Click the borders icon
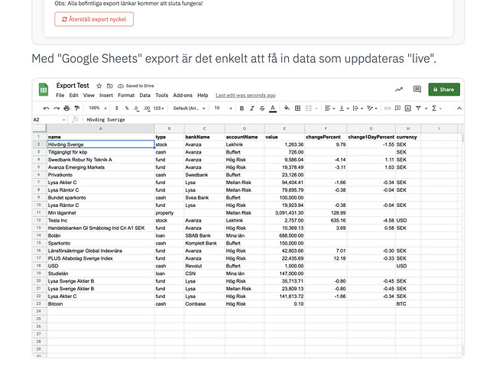Image resolution: width=496 pixels, height=382 pixels. point(297,108)
